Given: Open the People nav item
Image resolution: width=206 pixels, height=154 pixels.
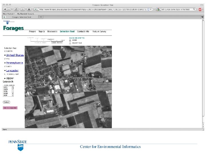Looking at the screenshot, I should point(32,31).
